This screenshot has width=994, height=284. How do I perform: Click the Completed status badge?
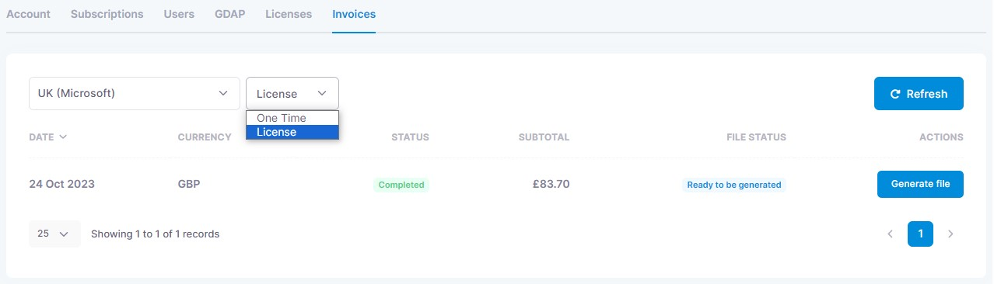pos(401,185)
